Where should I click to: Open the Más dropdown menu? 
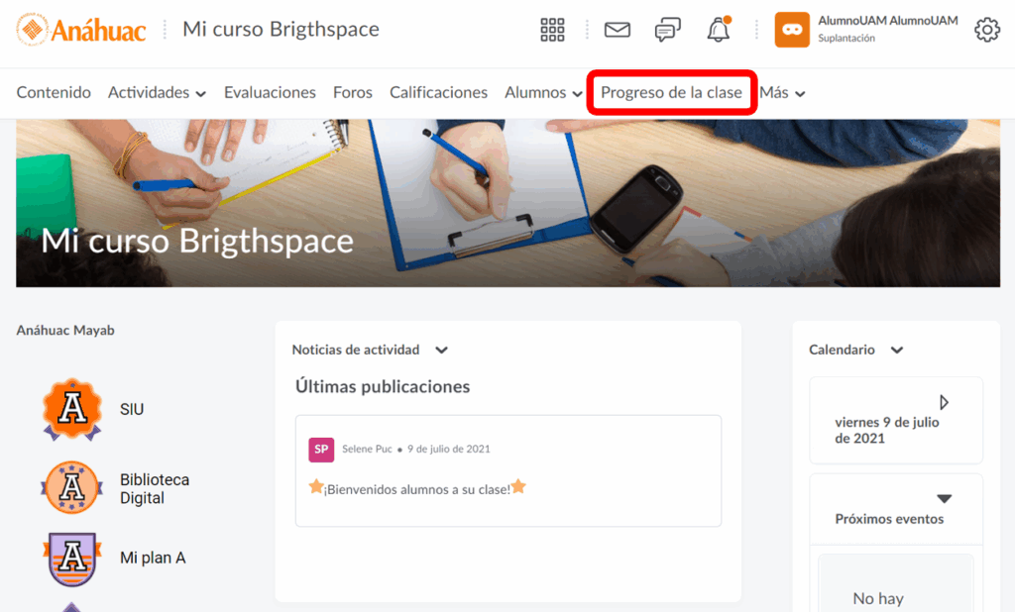click(782, 93)
